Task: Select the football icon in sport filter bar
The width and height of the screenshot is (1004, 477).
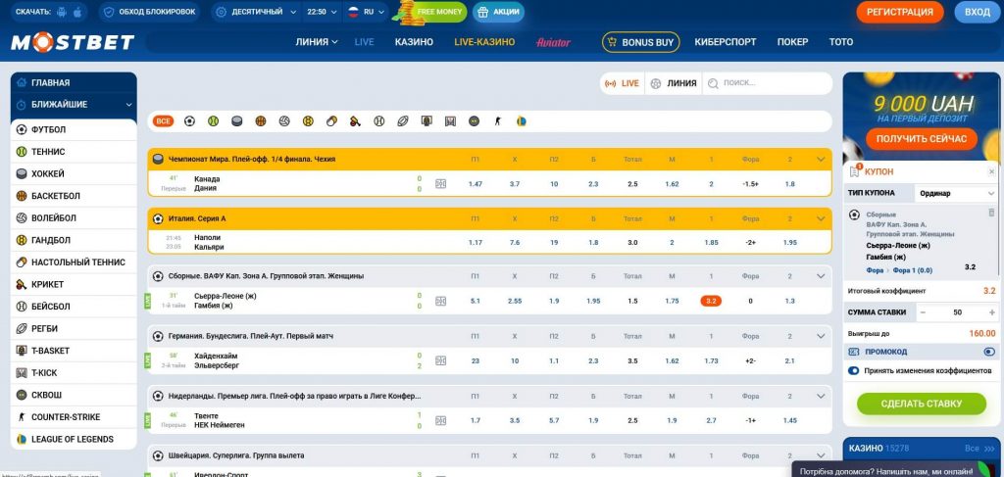Action: [189, 120]
